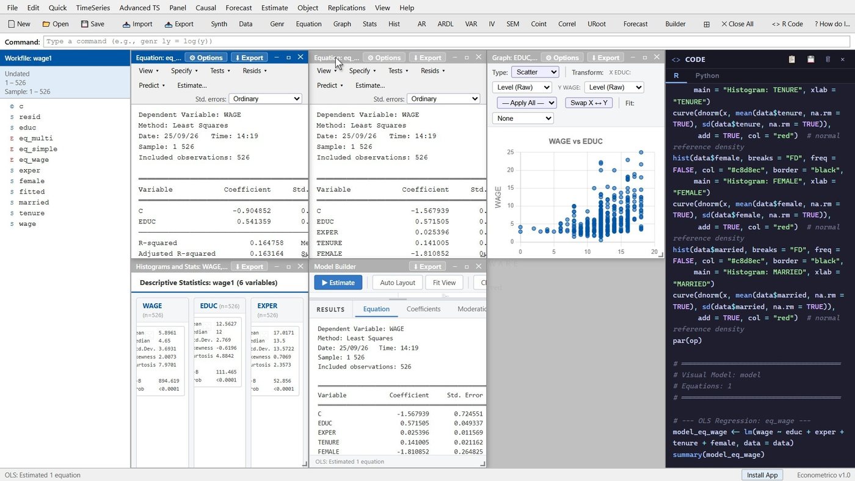Click Export in the Model Builder window
Image resolution: width=855 pixels, height=481 pixels.
(x=427, y=266)
